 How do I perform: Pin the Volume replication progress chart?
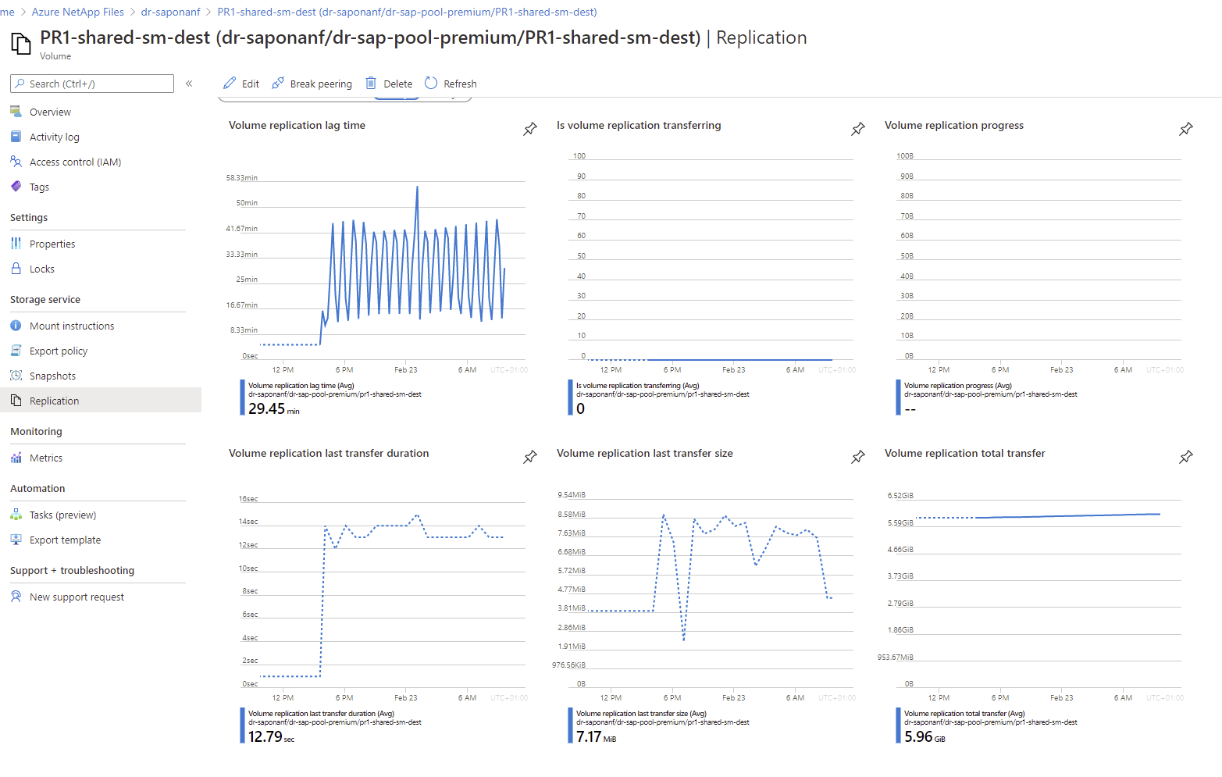[1186, 129]
